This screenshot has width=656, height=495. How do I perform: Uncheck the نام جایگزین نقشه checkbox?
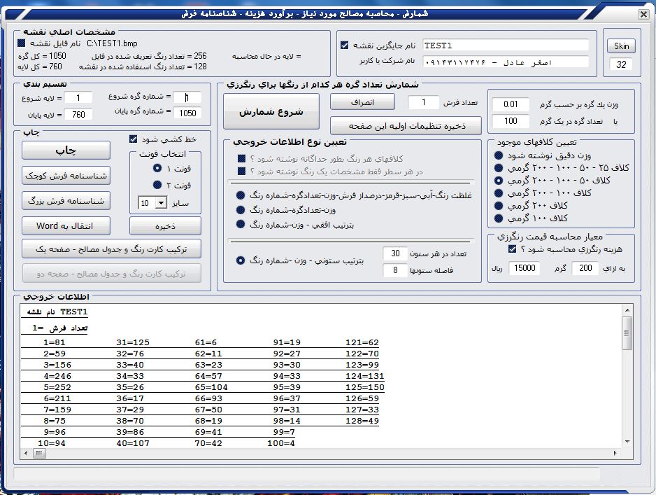344,46
